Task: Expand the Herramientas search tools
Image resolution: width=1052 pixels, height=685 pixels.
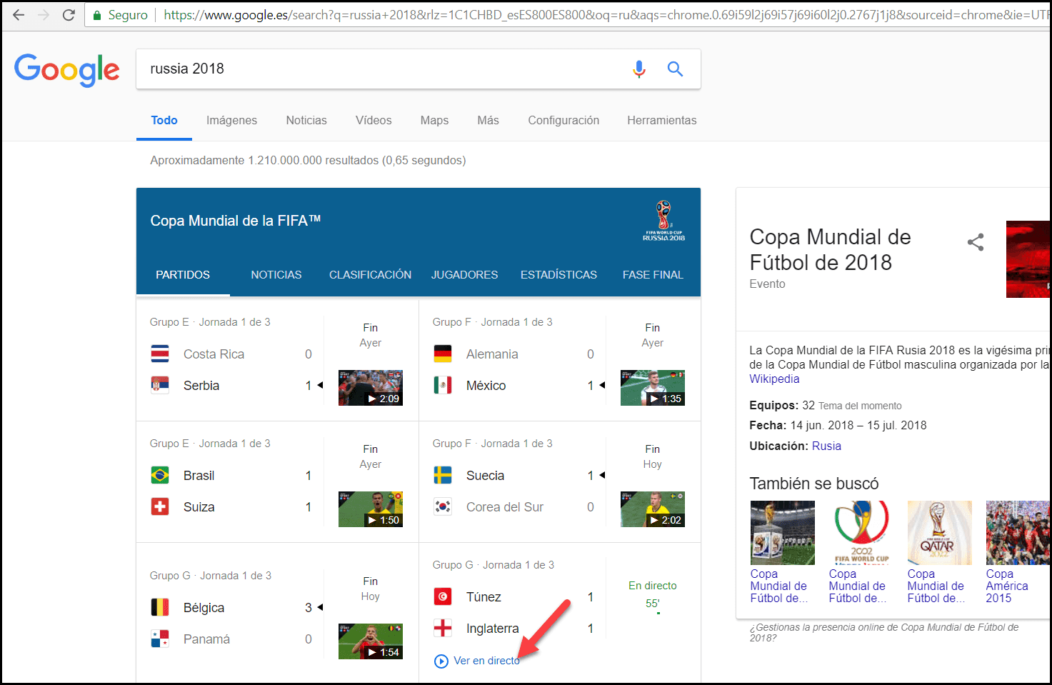Action: (661, 120)
